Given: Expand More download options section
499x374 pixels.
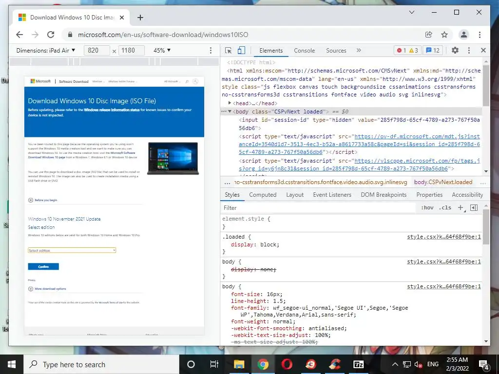Looking at the screenshot, I should pos(47,289).
